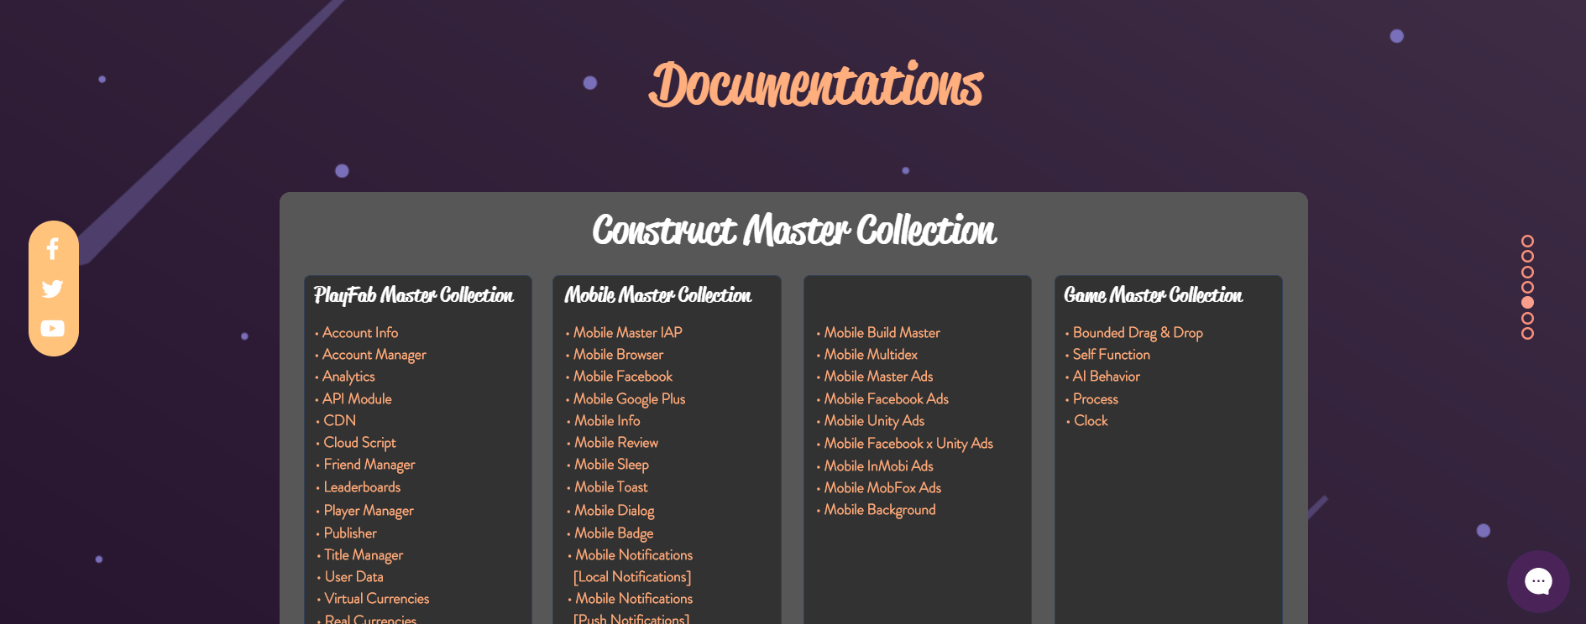
Task: Open Mobile Badge documentation
Action: tap(614, 533)
